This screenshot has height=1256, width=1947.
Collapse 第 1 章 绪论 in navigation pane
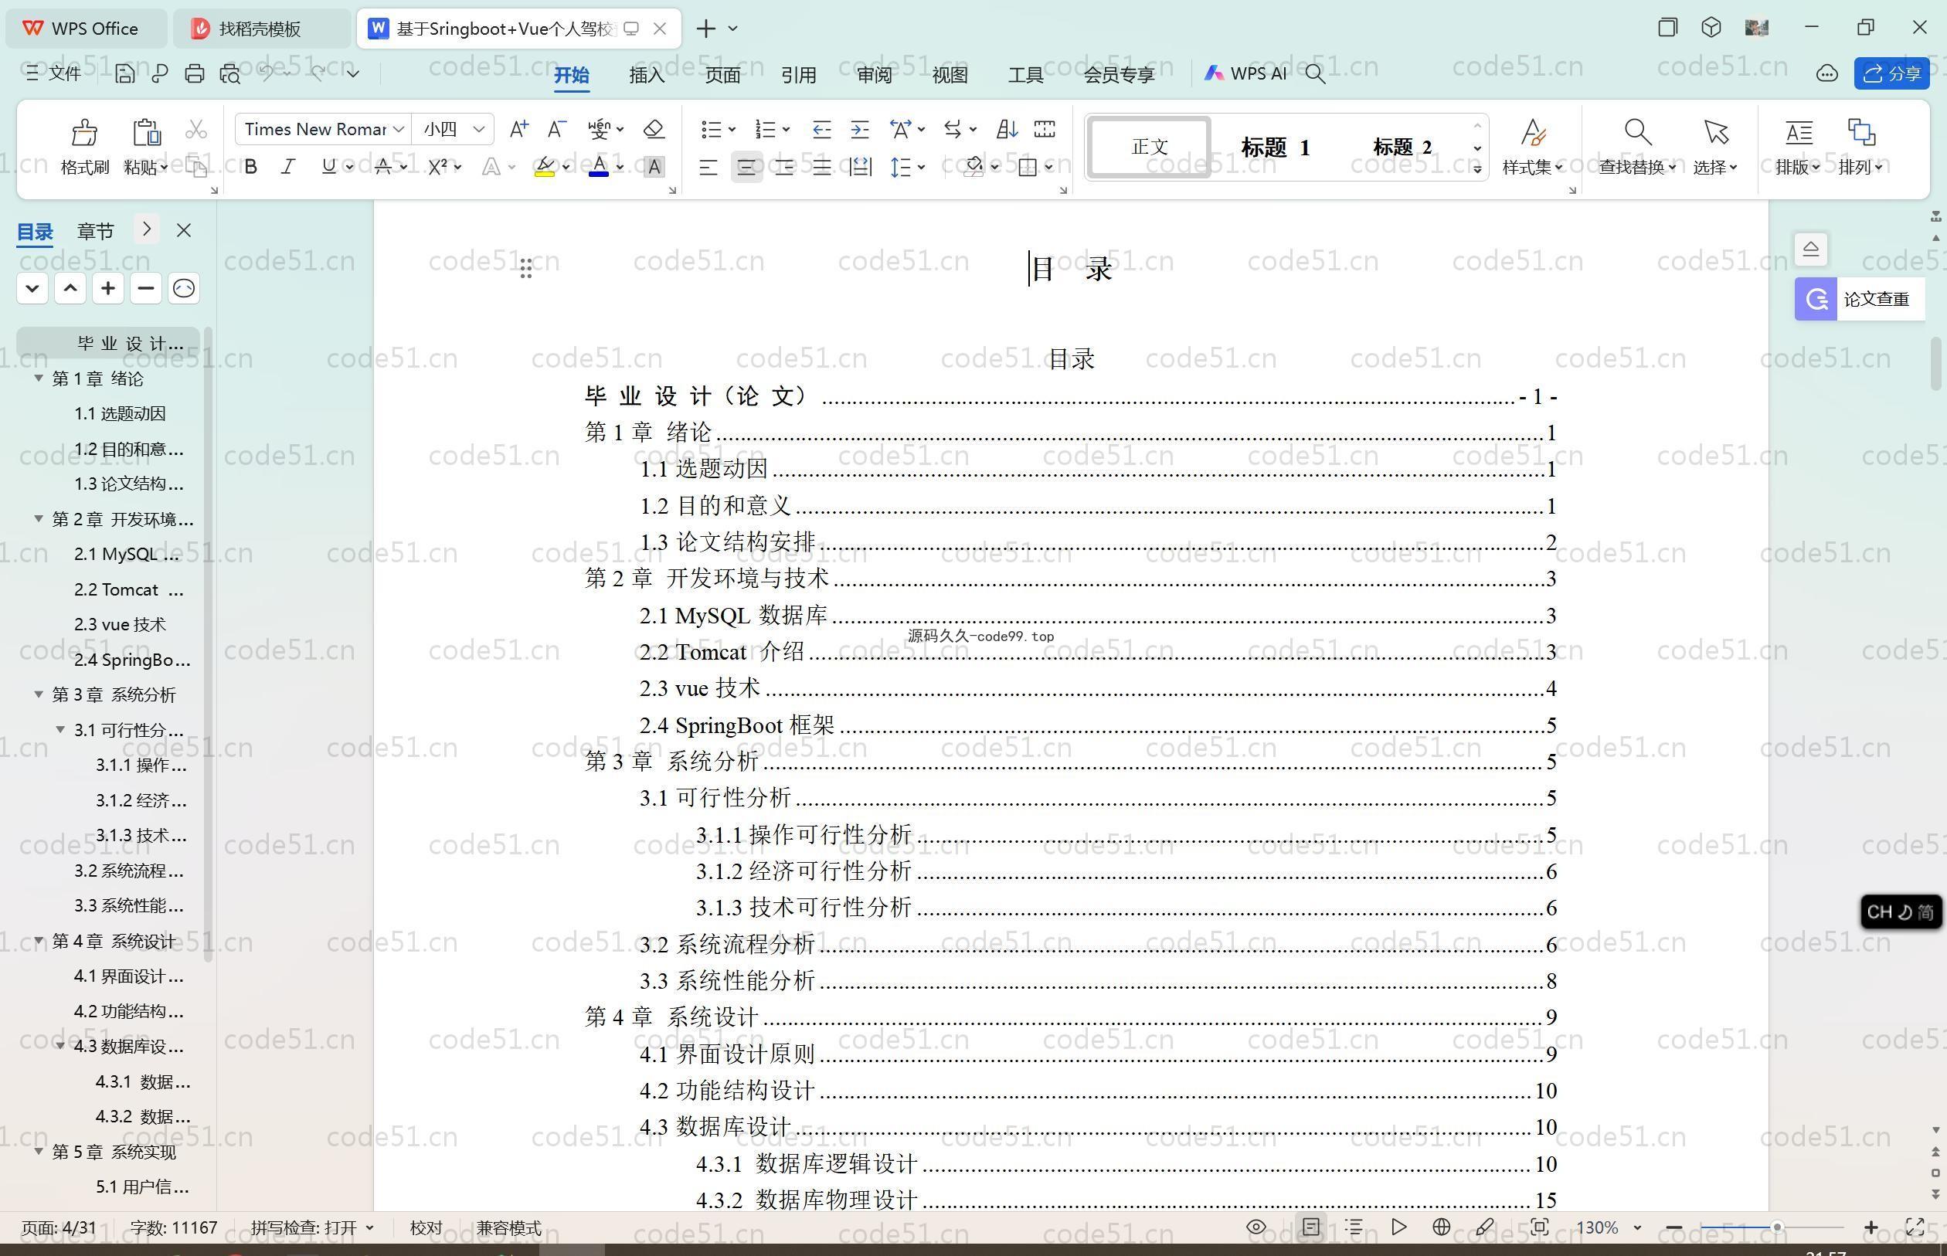pyautogui.click(x=39, y=378)
